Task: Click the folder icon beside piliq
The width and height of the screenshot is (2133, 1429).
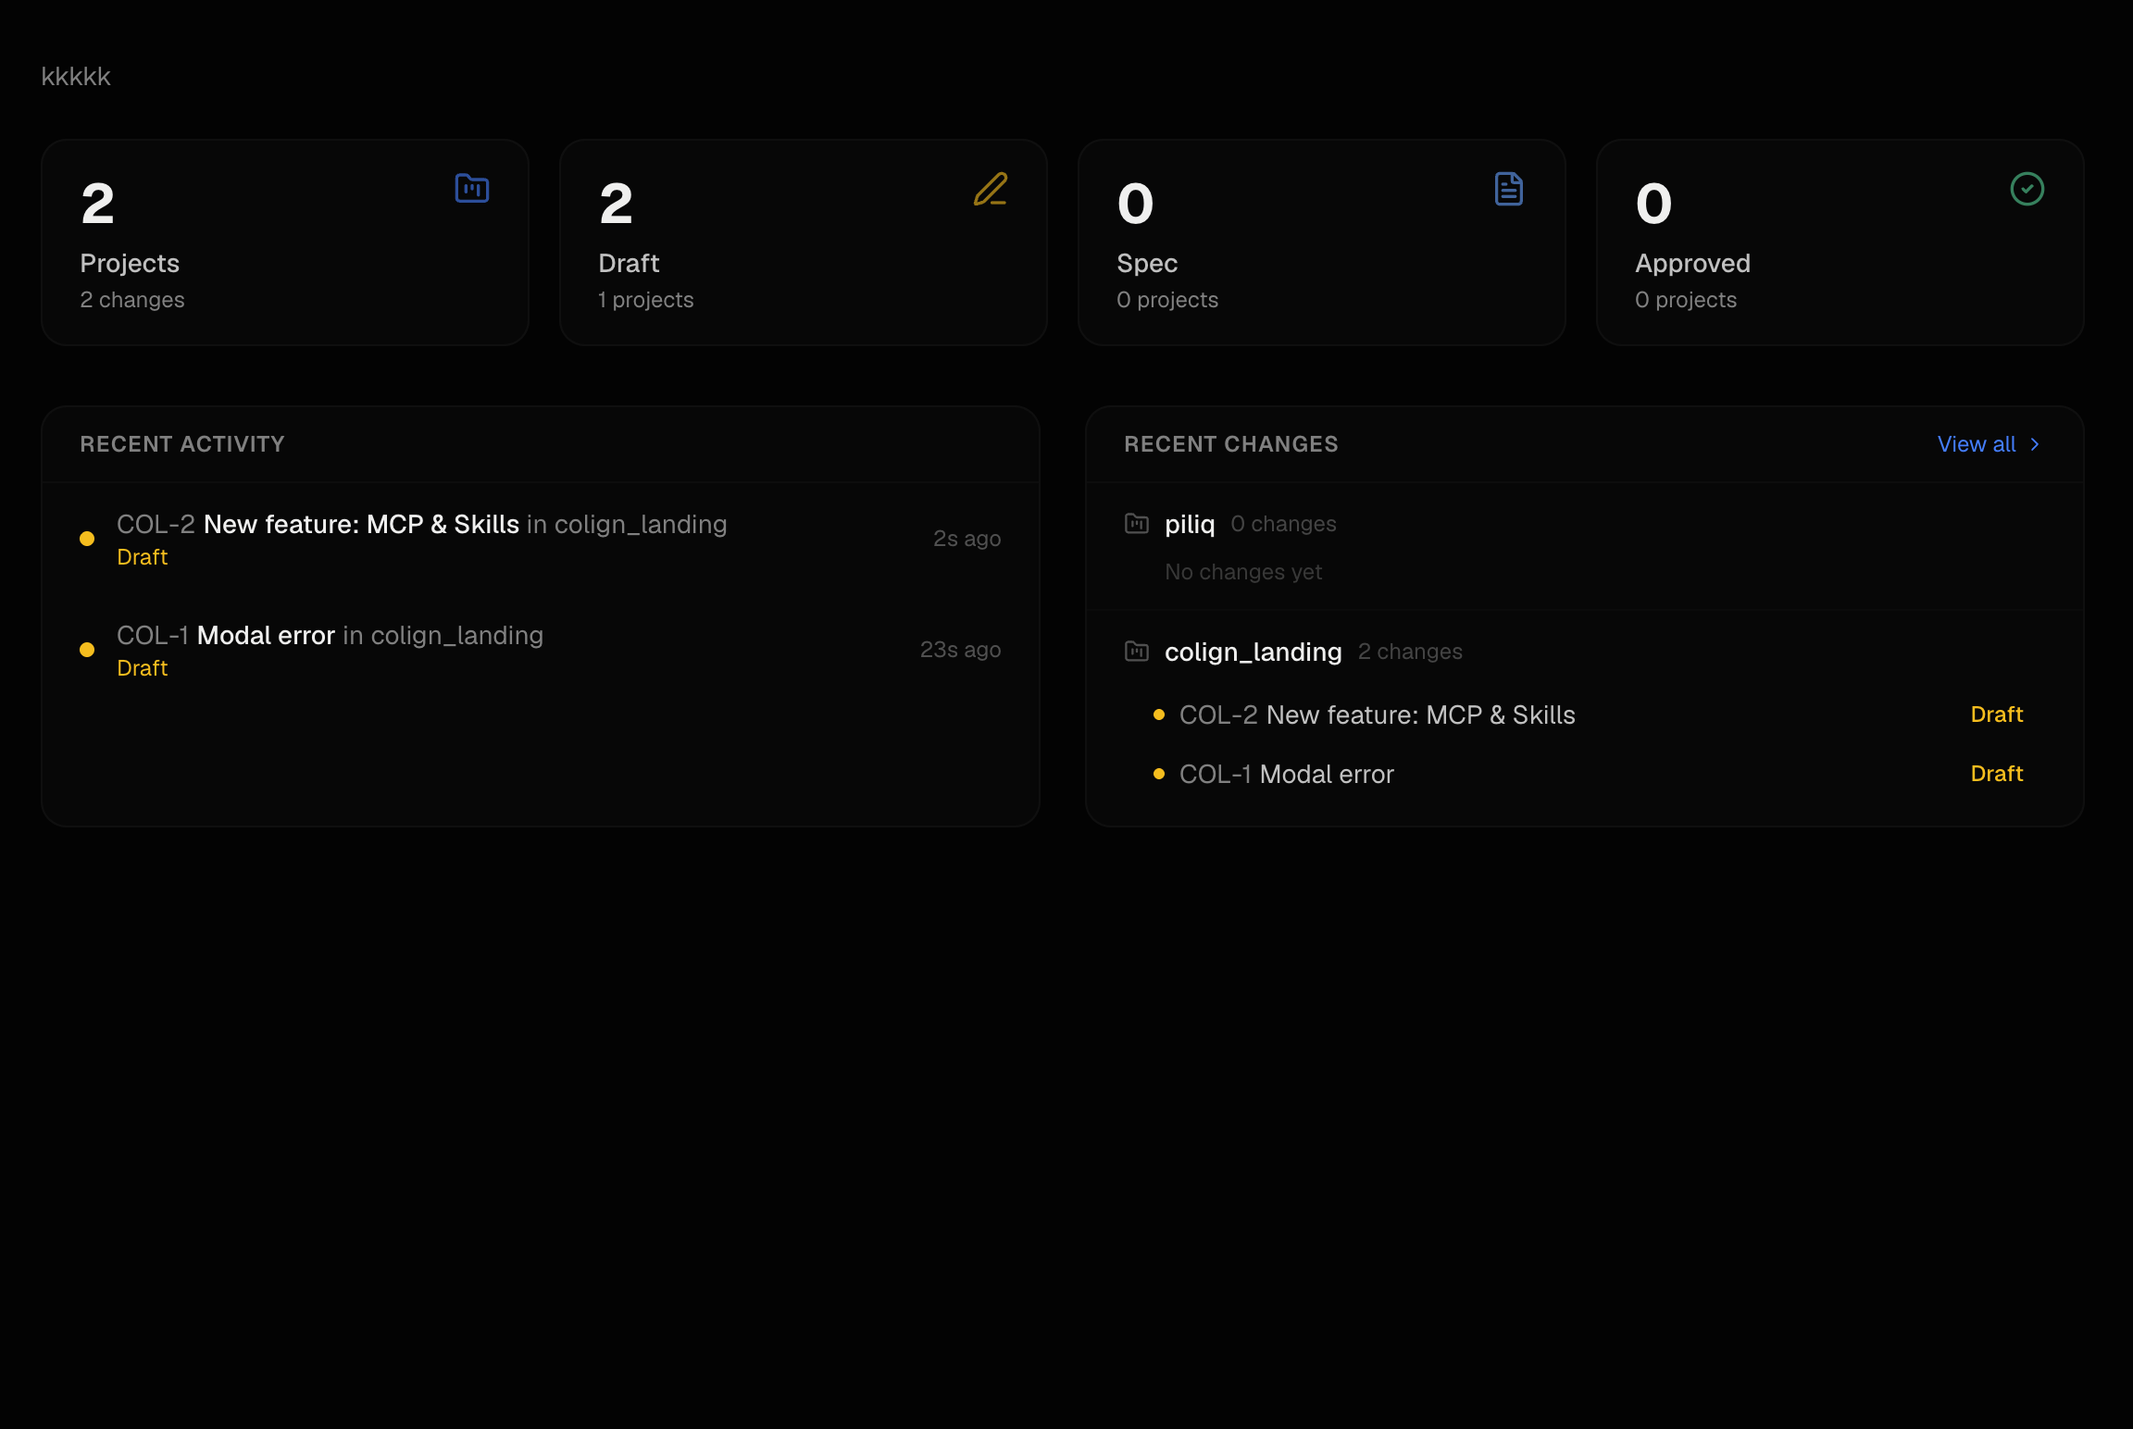Action: point(1137,524)
